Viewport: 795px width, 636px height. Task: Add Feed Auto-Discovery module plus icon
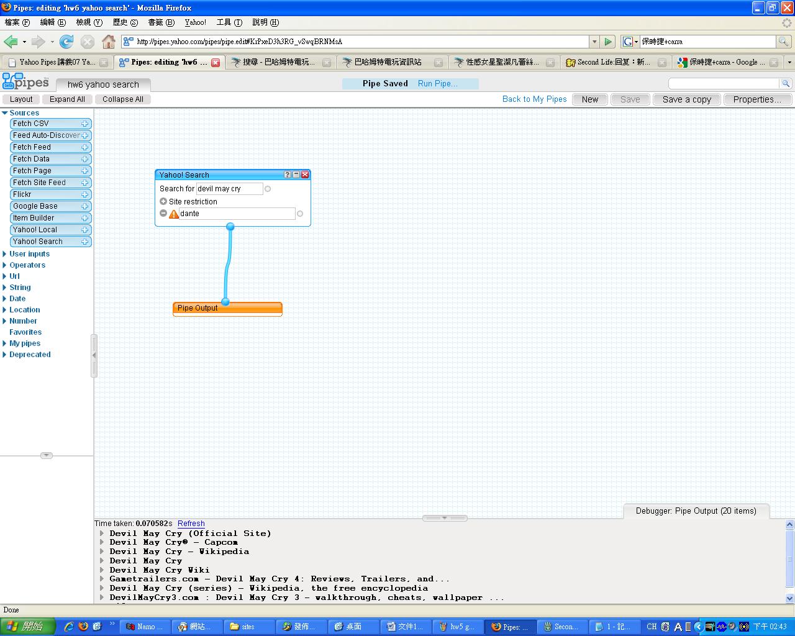pos(84,135)
